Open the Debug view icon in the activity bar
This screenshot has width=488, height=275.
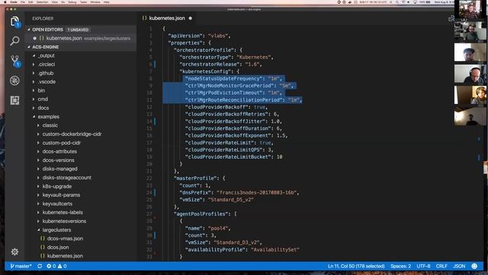14,80
